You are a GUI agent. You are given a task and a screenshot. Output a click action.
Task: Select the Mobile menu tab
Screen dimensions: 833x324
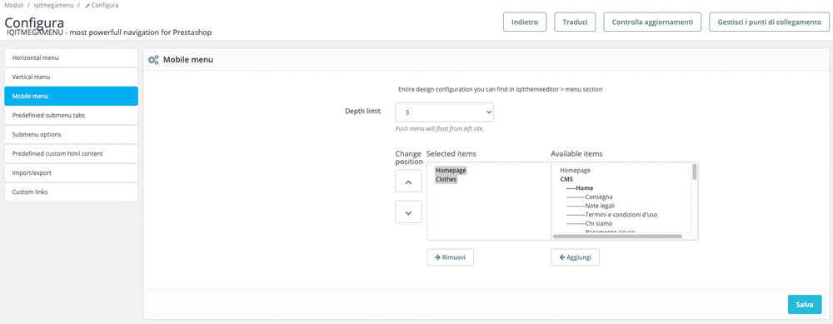(x=71, y=96)
